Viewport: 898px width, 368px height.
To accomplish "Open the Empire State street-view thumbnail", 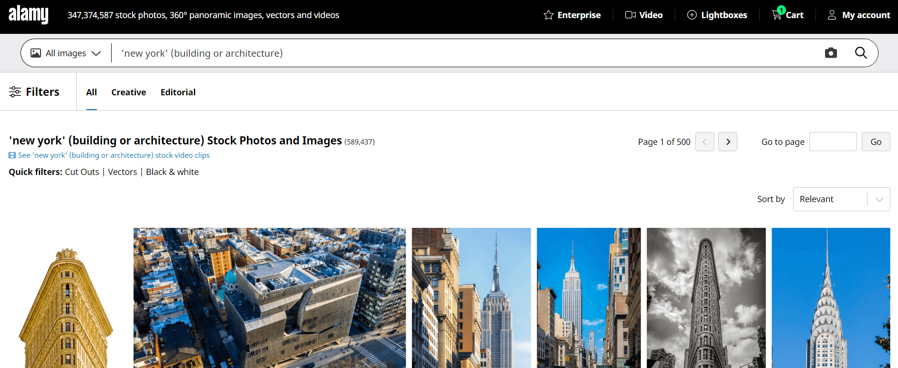I will tap(471, 298).
